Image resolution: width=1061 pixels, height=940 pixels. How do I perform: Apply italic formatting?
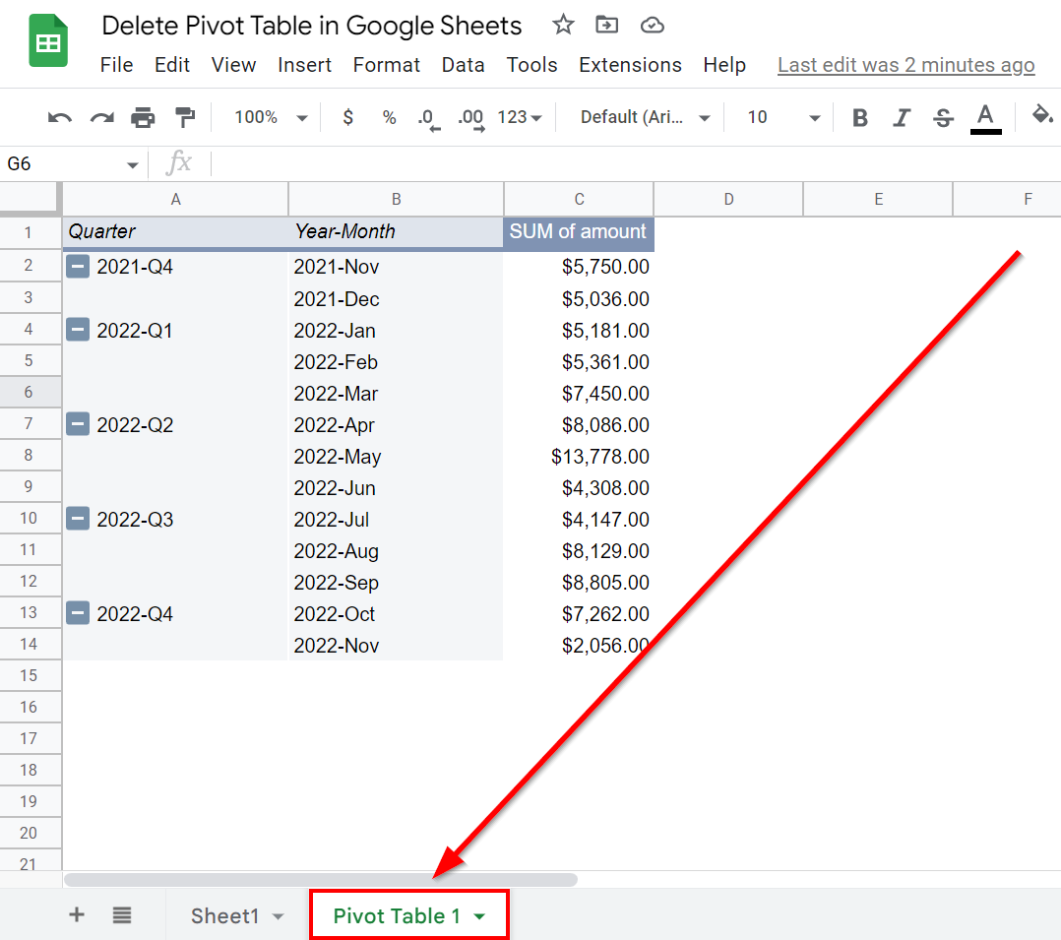tap(902, 118)
